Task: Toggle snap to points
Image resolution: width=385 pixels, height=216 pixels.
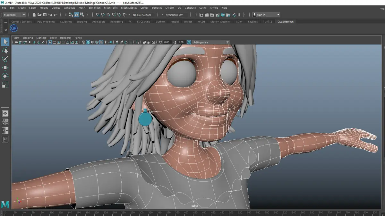Action: click(x=109, y=15)
